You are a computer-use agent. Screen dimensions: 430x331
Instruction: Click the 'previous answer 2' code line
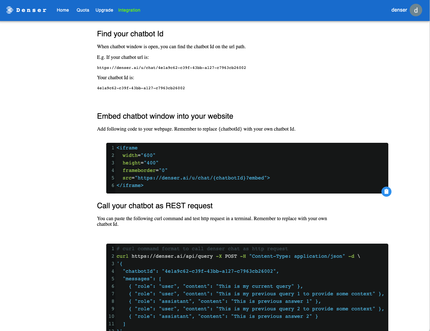tap(223, 316)
